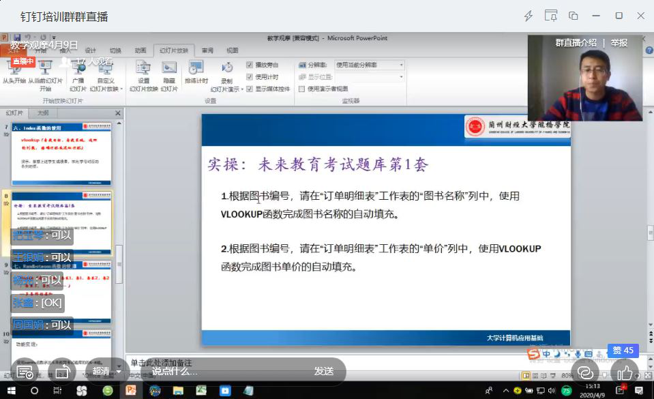Click the 发送 button
The width and height of the screenshot is (654, 399).
[324, 371]
